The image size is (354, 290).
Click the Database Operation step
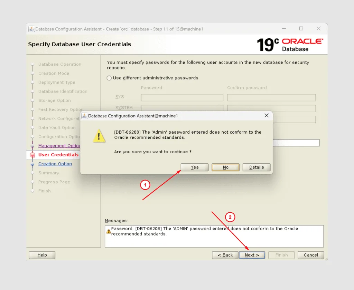coord(59,64)
